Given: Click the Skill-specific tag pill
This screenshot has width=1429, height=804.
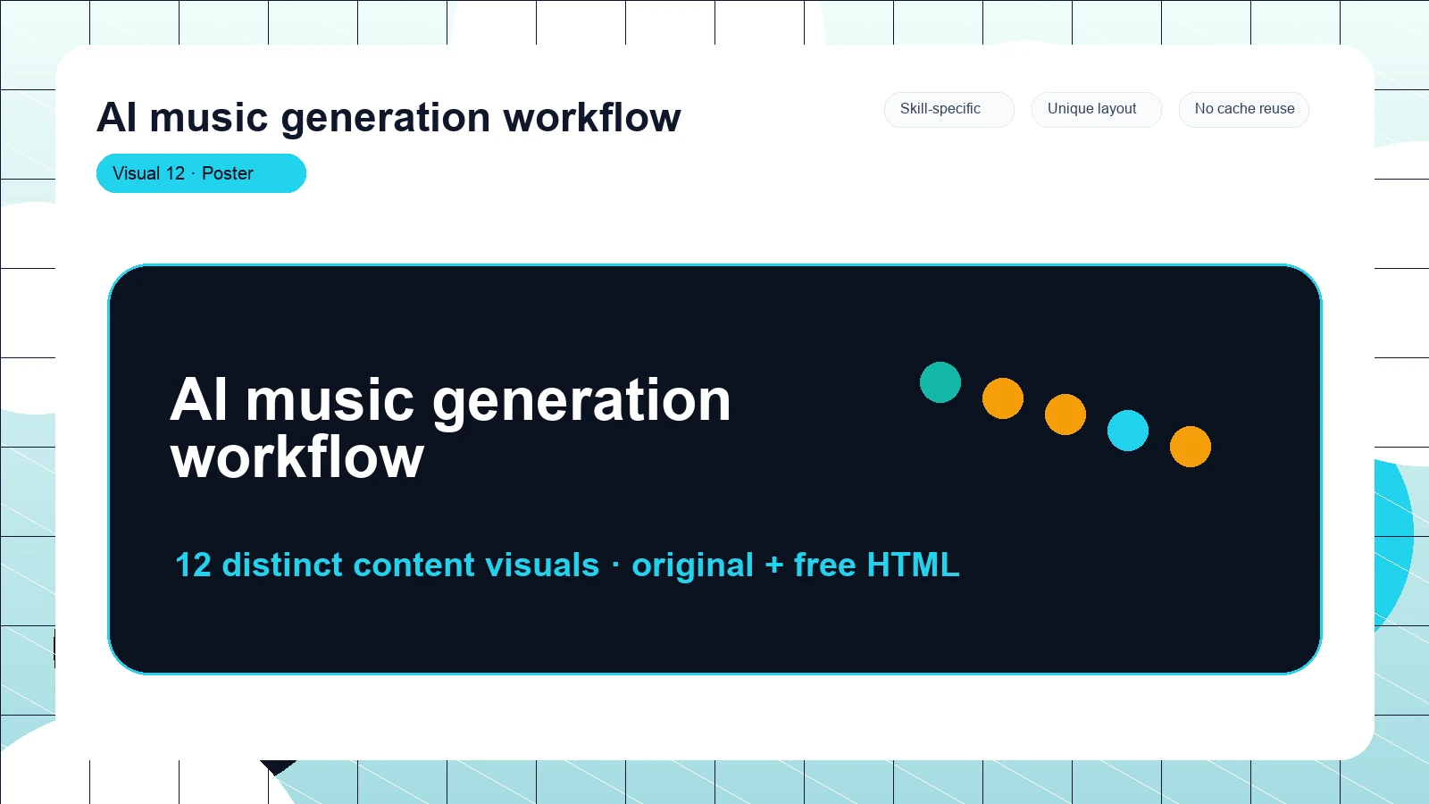Looking at the screenshot, I should [x=948, y=109].
